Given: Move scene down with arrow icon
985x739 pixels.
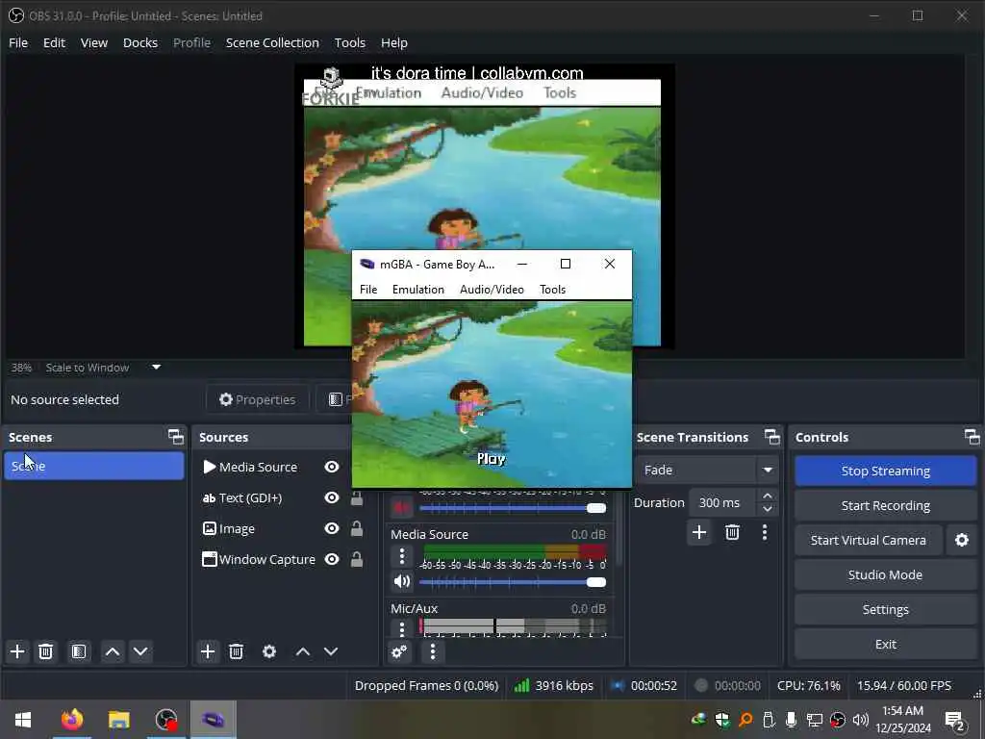Looking at the screenshot, I should click(x=140, y=651).
